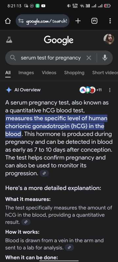This screenshot has height=262, width=118.
Task: Tap the browser home icon
Action: point(8,21)
